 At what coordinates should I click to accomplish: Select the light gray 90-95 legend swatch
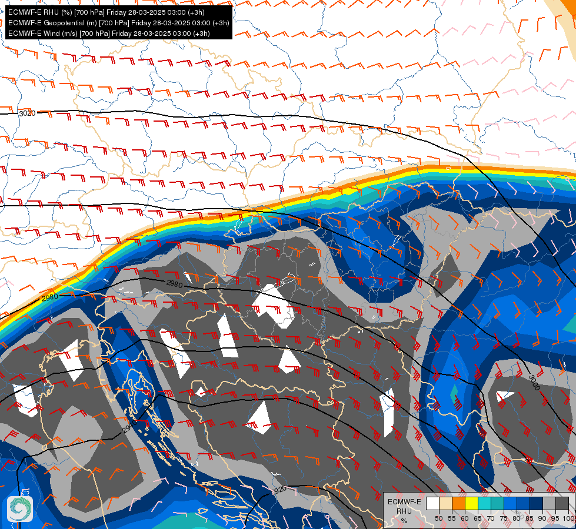549,503
